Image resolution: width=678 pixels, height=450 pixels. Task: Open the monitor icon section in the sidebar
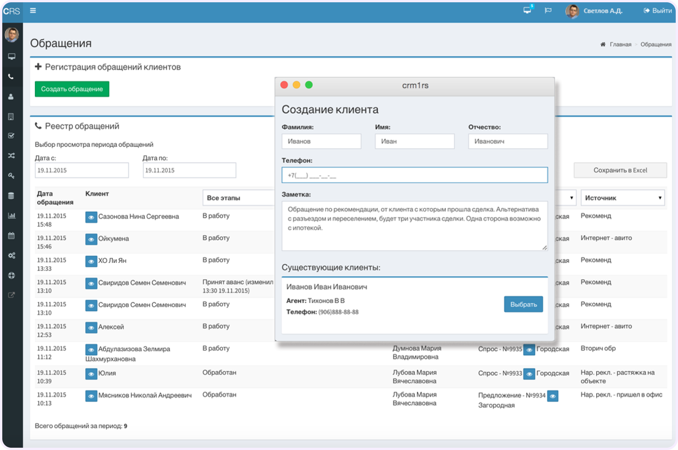(12, 56)
